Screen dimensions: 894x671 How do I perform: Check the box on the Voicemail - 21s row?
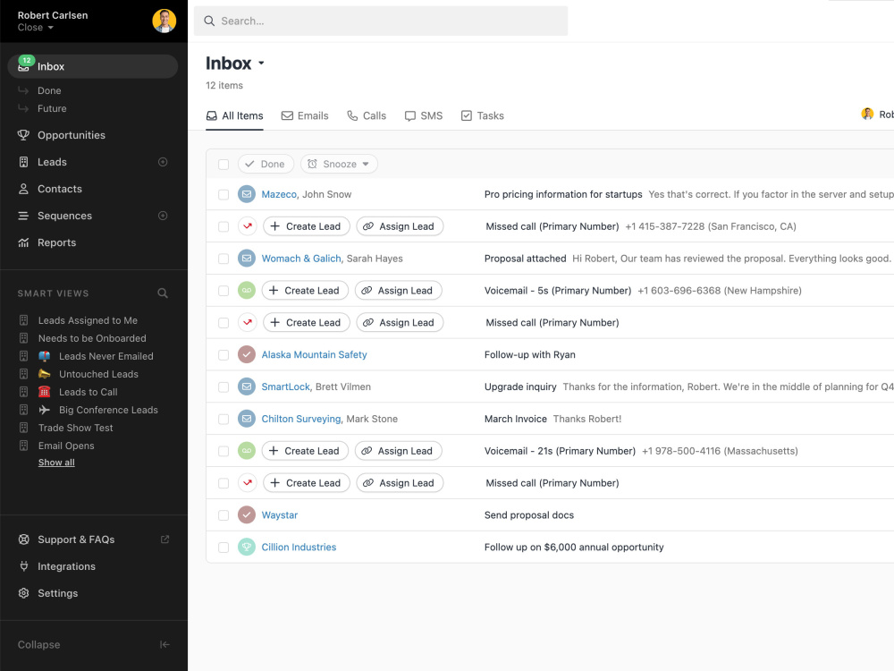click(223, 451)
